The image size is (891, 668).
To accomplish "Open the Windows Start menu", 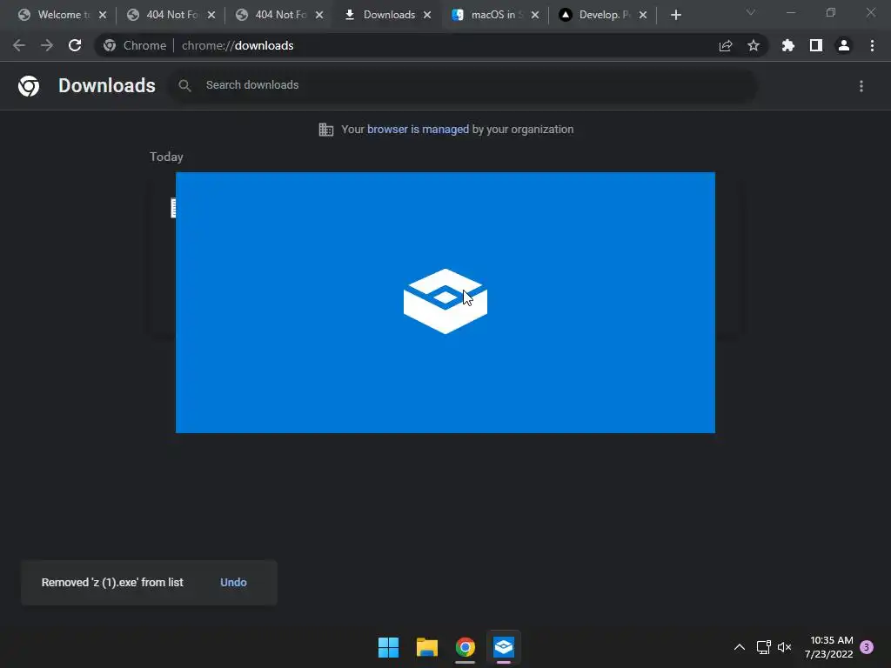I will pyautogui.click(x=389, y=647).
